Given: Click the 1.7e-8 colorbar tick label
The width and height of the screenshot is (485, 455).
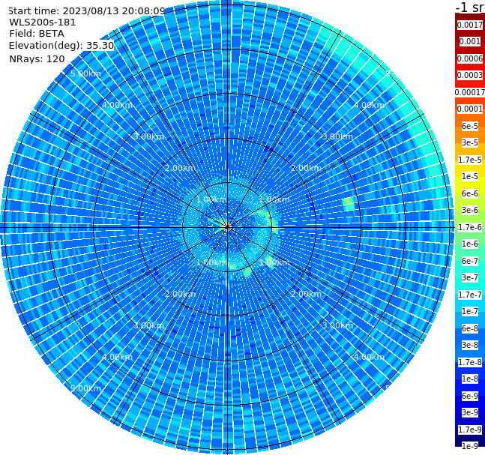Looking at the screenshot, I should [x=470, y=362].
